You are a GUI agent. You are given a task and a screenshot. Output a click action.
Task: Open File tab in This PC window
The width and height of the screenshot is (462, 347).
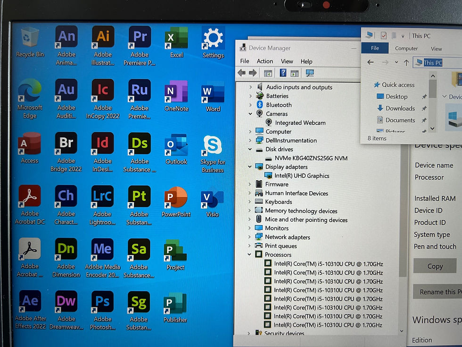375,48
